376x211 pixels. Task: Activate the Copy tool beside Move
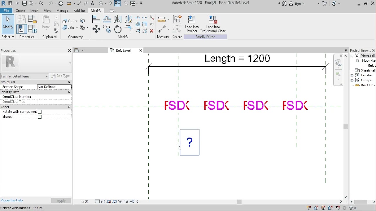pyautogui.click(x=107, y=29)
